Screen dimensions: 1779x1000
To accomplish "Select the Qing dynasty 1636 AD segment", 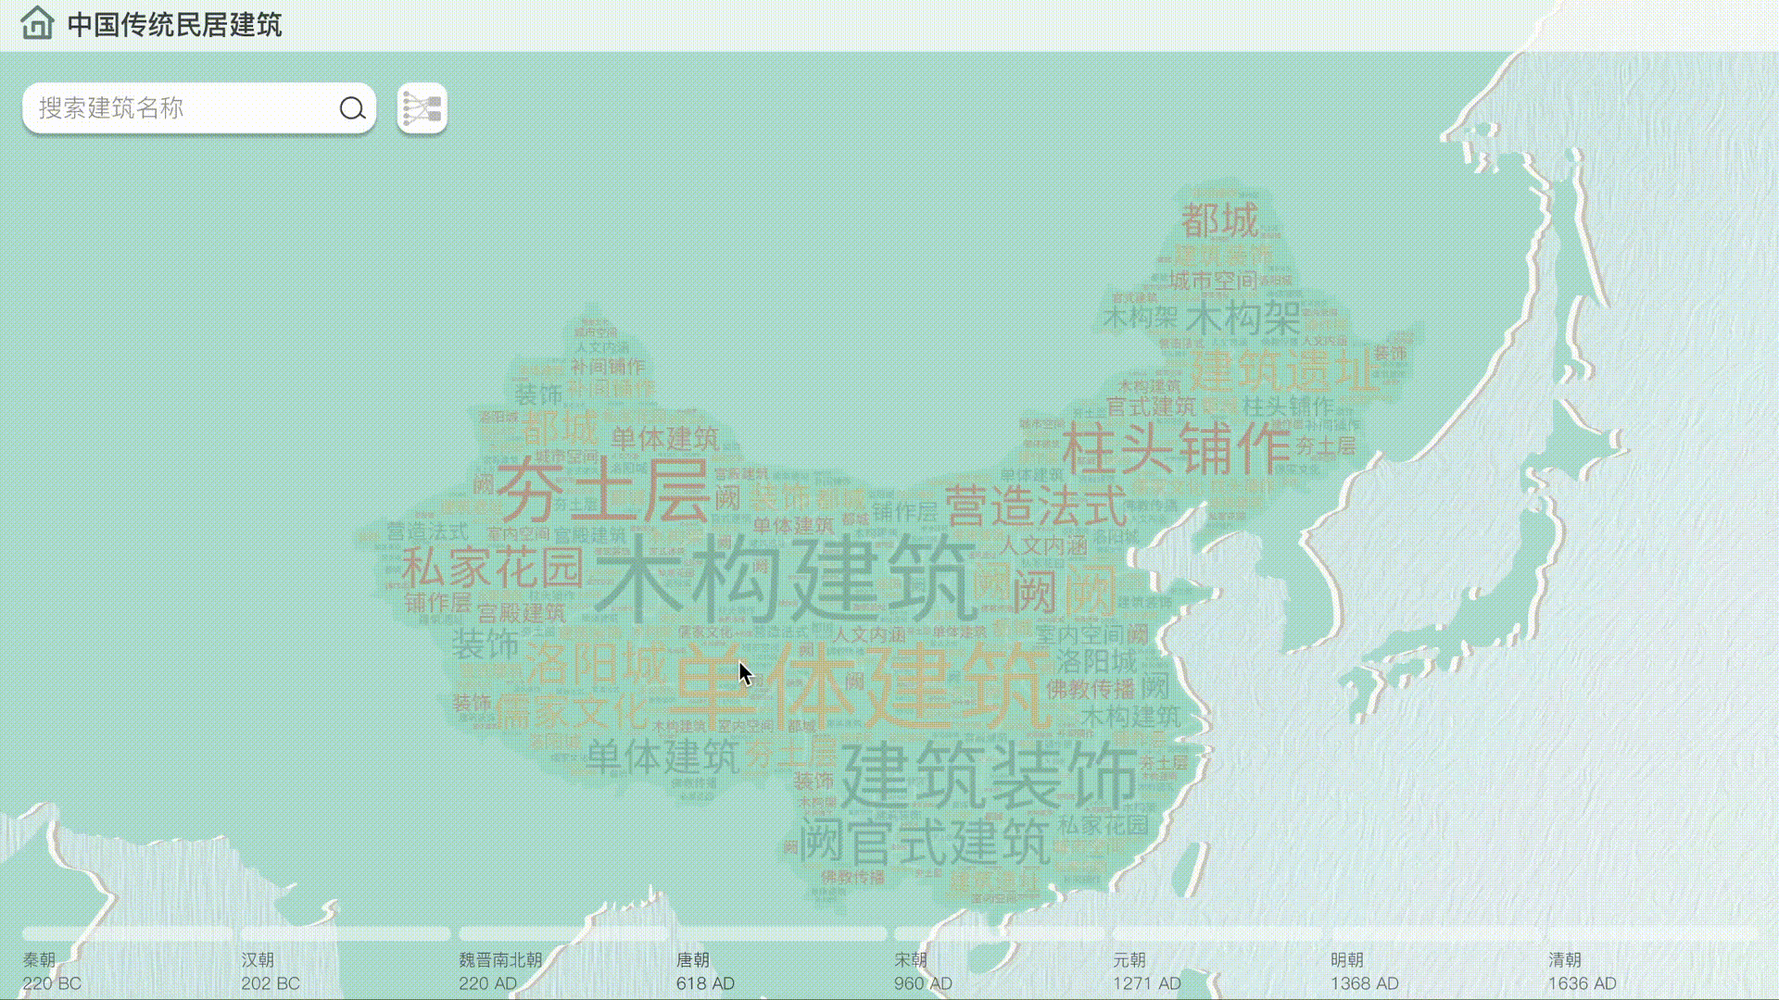I will pos(1652,933).
